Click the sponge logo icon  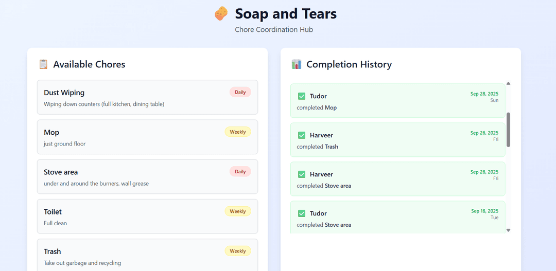tap(221, 14)
